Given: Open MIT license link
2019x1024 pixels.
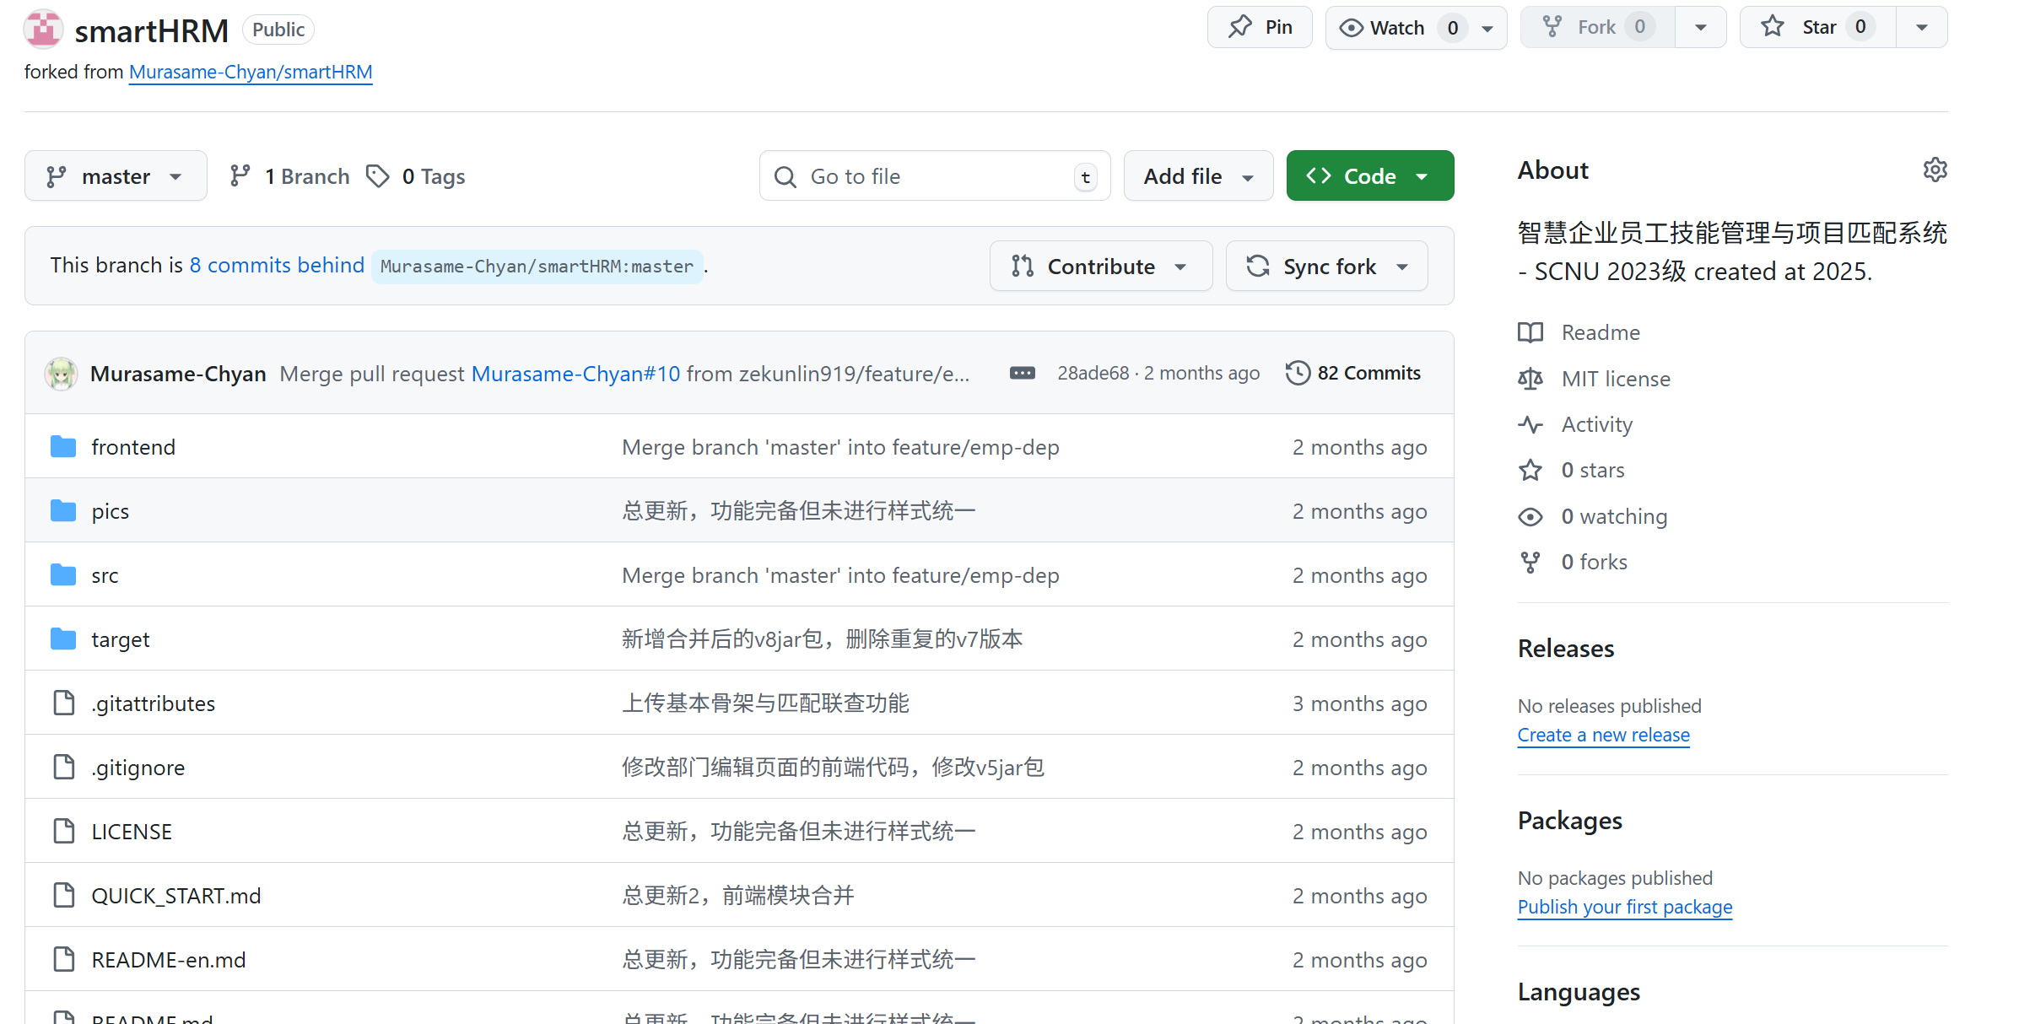Looking at the screenshot, I should pos(1616,379).
